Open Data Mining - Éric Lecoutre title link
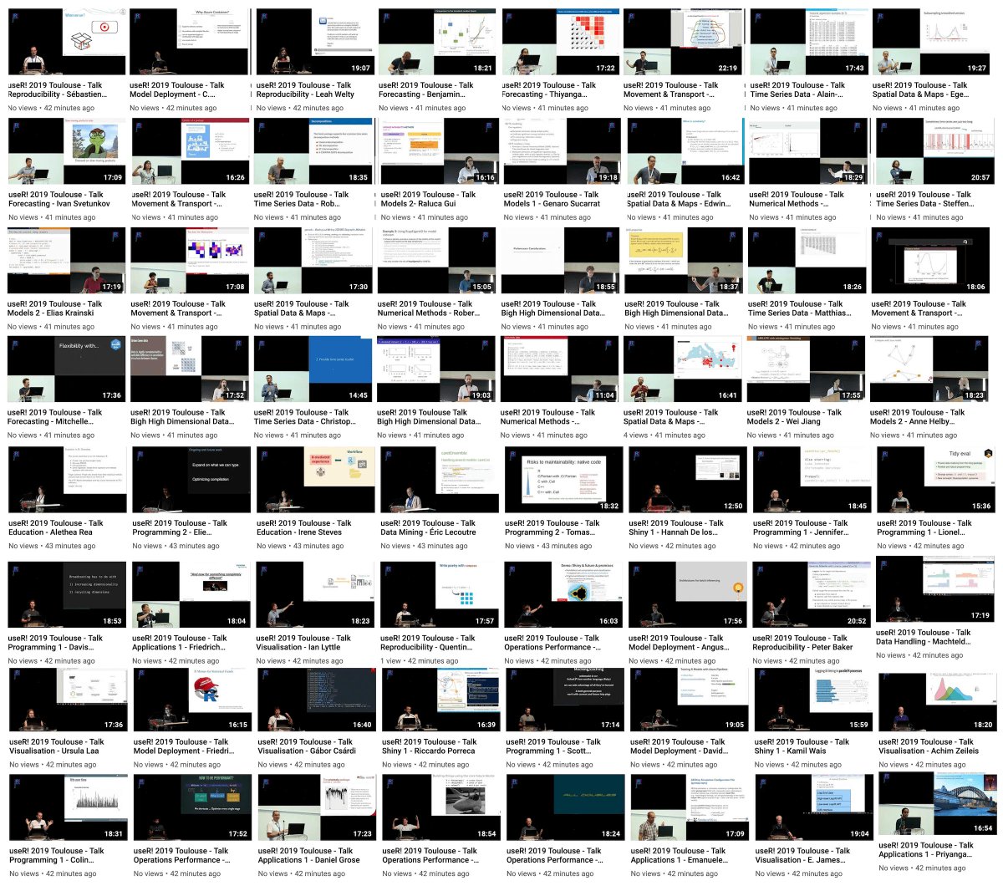The image size is (1003, 886). point(428,527)
